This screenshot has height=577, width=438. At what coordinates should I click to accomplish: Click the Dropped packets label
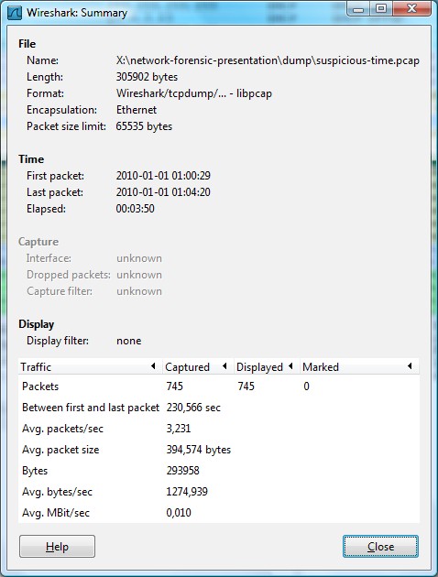[69, 275]
